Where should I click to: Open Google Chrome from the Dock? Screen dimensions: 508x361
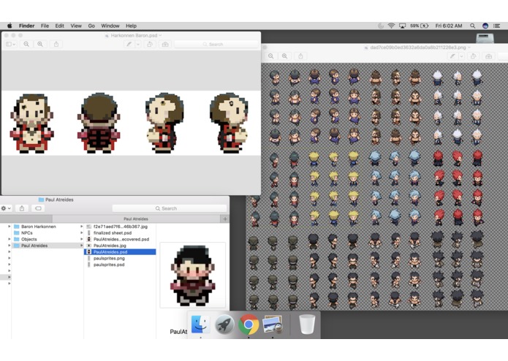coord(249,324)
